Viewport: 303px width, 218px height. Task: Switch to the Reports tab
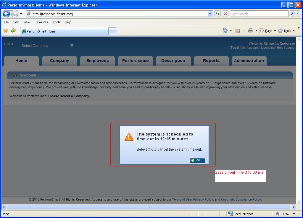[x=211, y=61]
